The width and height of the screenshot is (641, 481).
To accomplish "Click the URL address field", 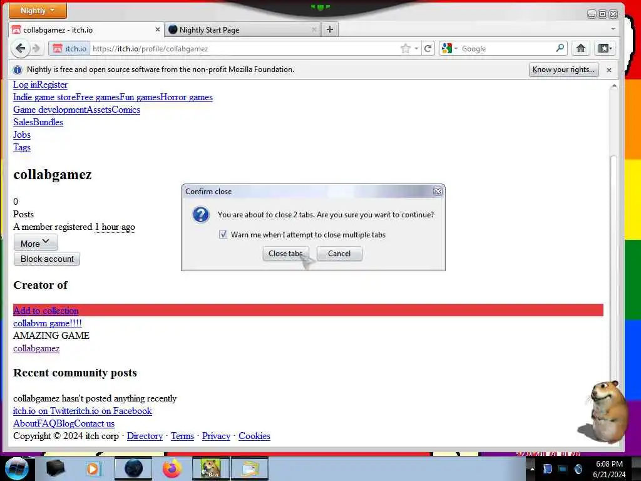I will 244,49.
